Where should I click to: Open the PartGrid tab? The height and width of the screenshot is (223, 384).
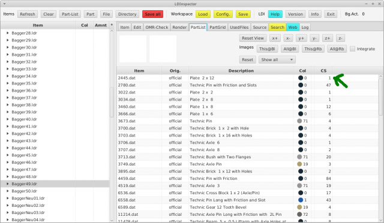(x=217, y=27)
